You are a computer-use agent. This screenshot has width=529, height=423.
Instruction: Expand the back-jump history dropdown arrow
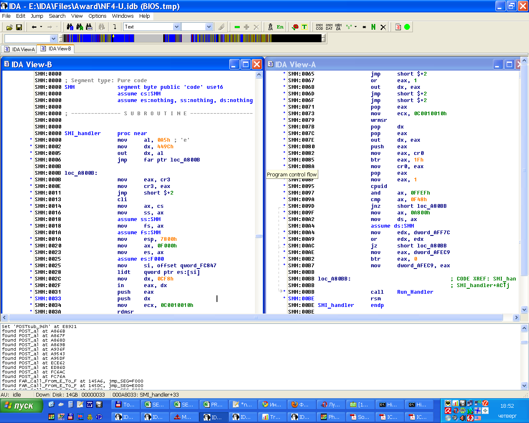coord(41,27)
